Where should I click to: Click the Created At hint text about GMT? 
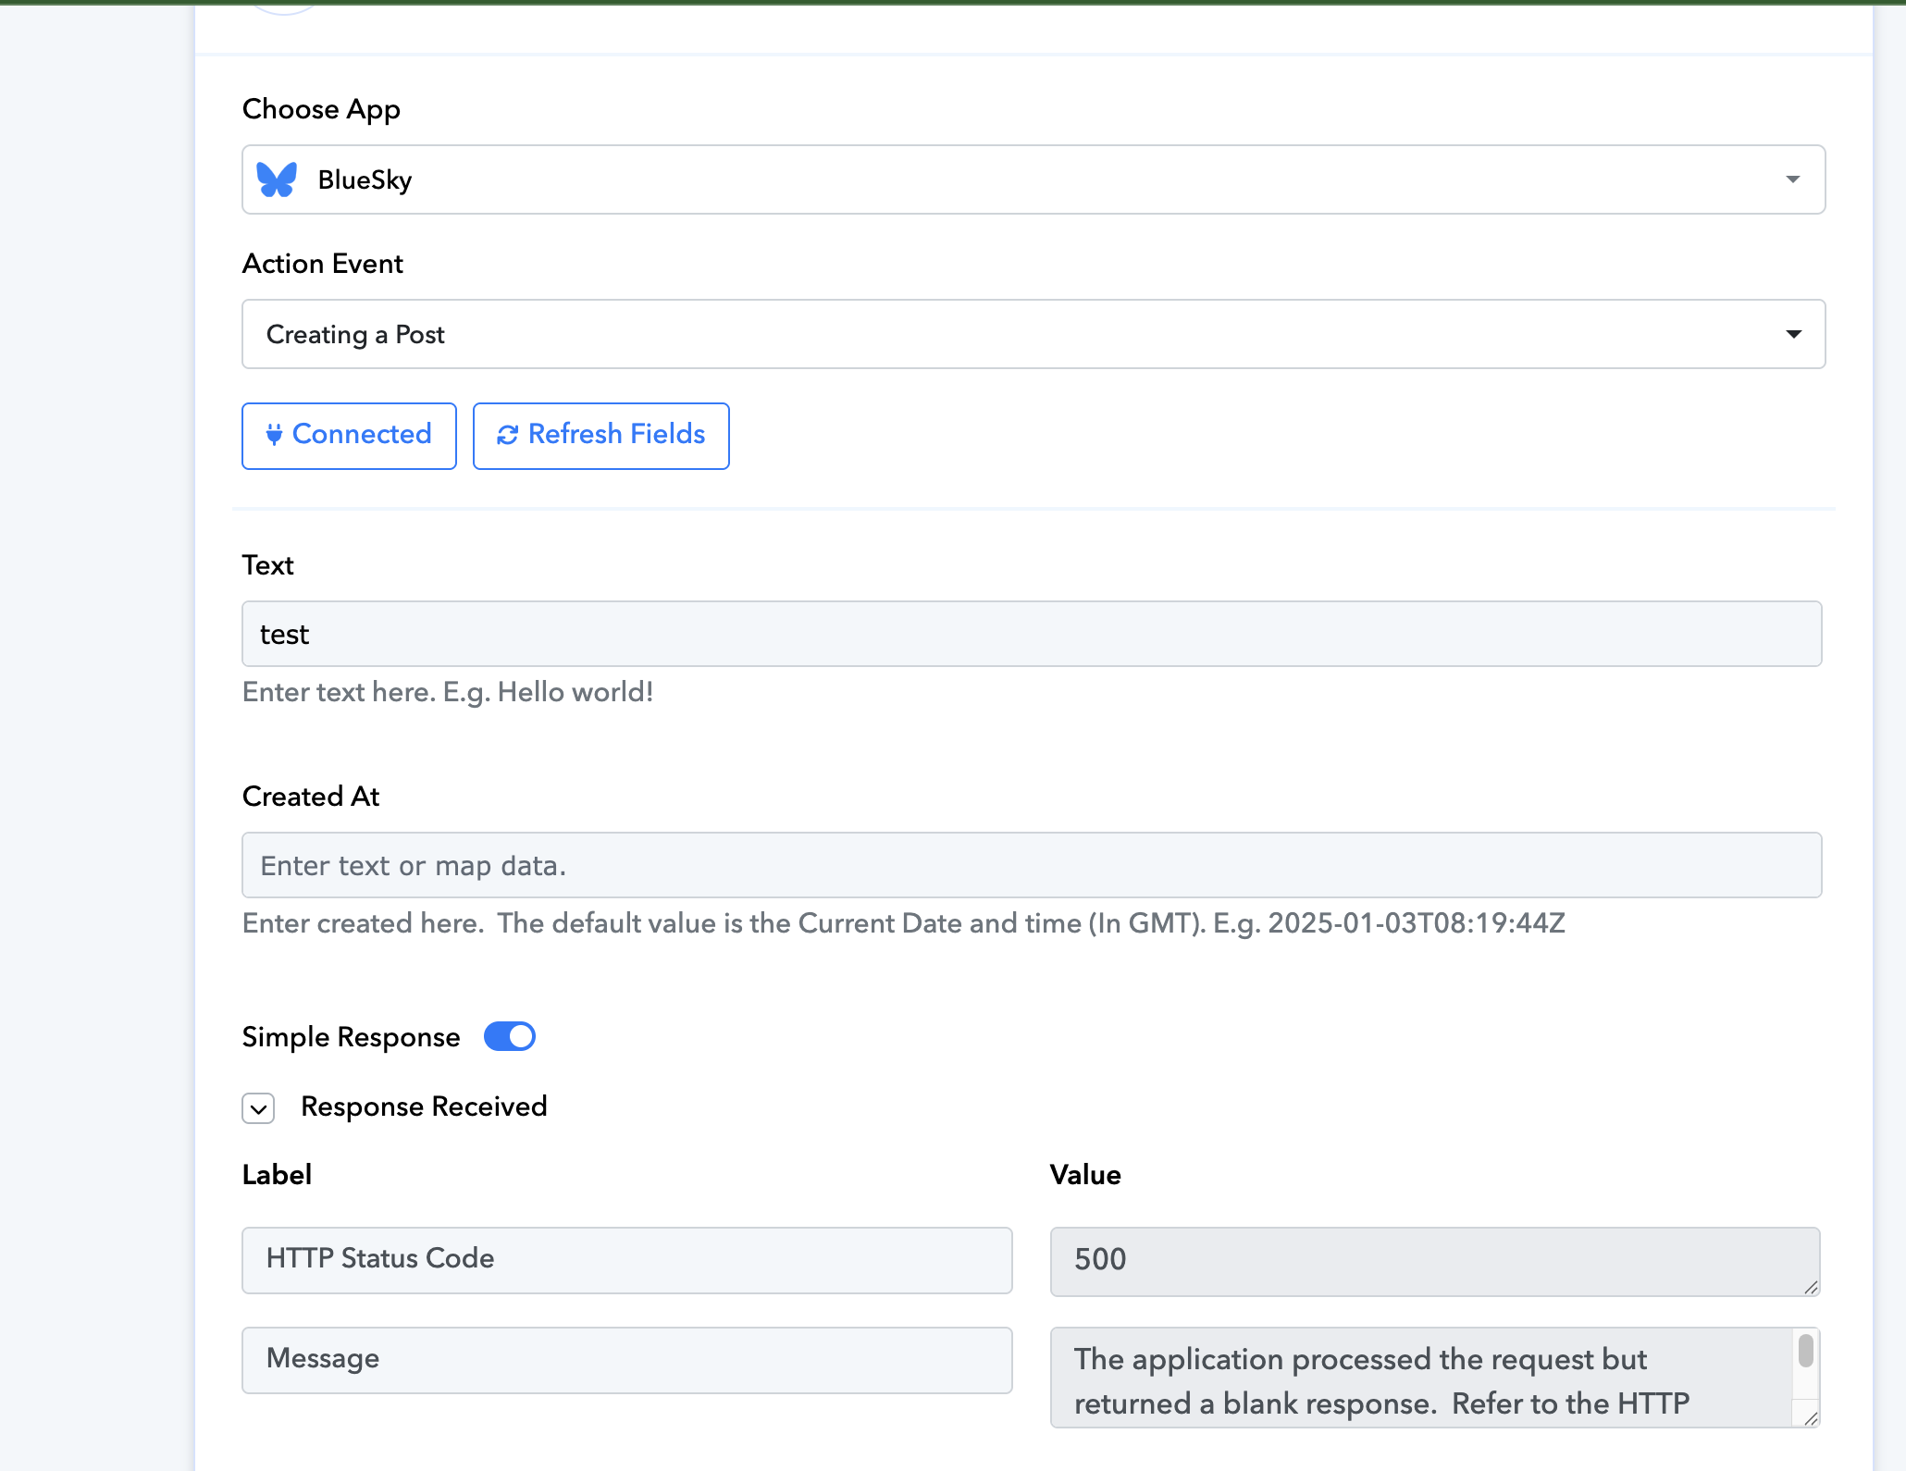903,923
